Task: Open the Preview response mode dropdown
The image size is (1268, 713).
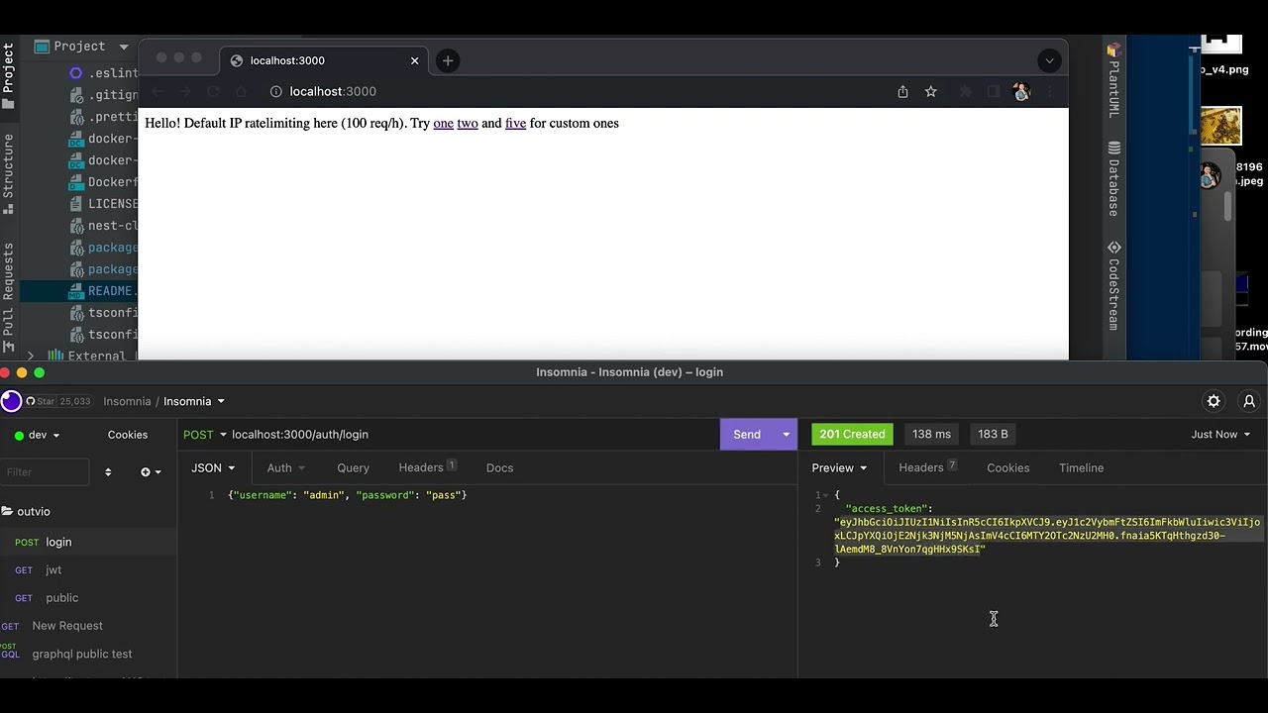Action: pos(839,467)
